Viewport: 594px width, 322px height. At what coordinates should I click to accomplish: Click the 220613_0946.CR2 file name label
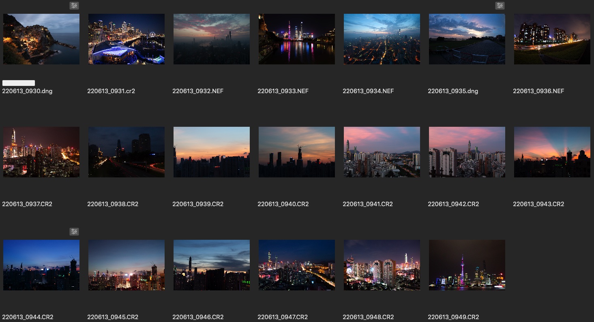coord(198,317)
